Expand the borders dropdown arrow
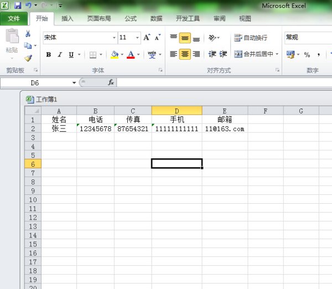Screen dimensions: 332x289 [x=101, y=55]
